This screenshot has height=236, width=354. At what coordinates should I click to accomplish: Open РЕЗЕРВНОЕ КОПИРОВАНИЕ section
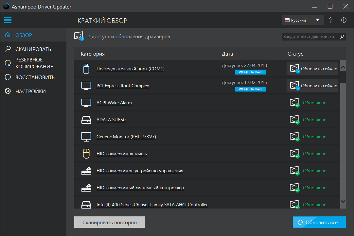(x=34, y=63)
